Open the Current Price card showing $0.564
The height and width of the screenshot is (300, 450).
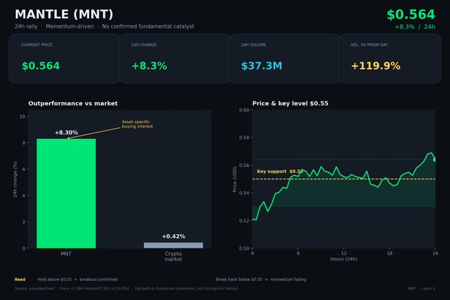pyautogui.click(x=64, y=58)
